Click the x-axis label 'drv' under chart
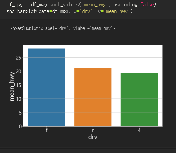Screen dimensions: 176x153 (x=93, y=137)
